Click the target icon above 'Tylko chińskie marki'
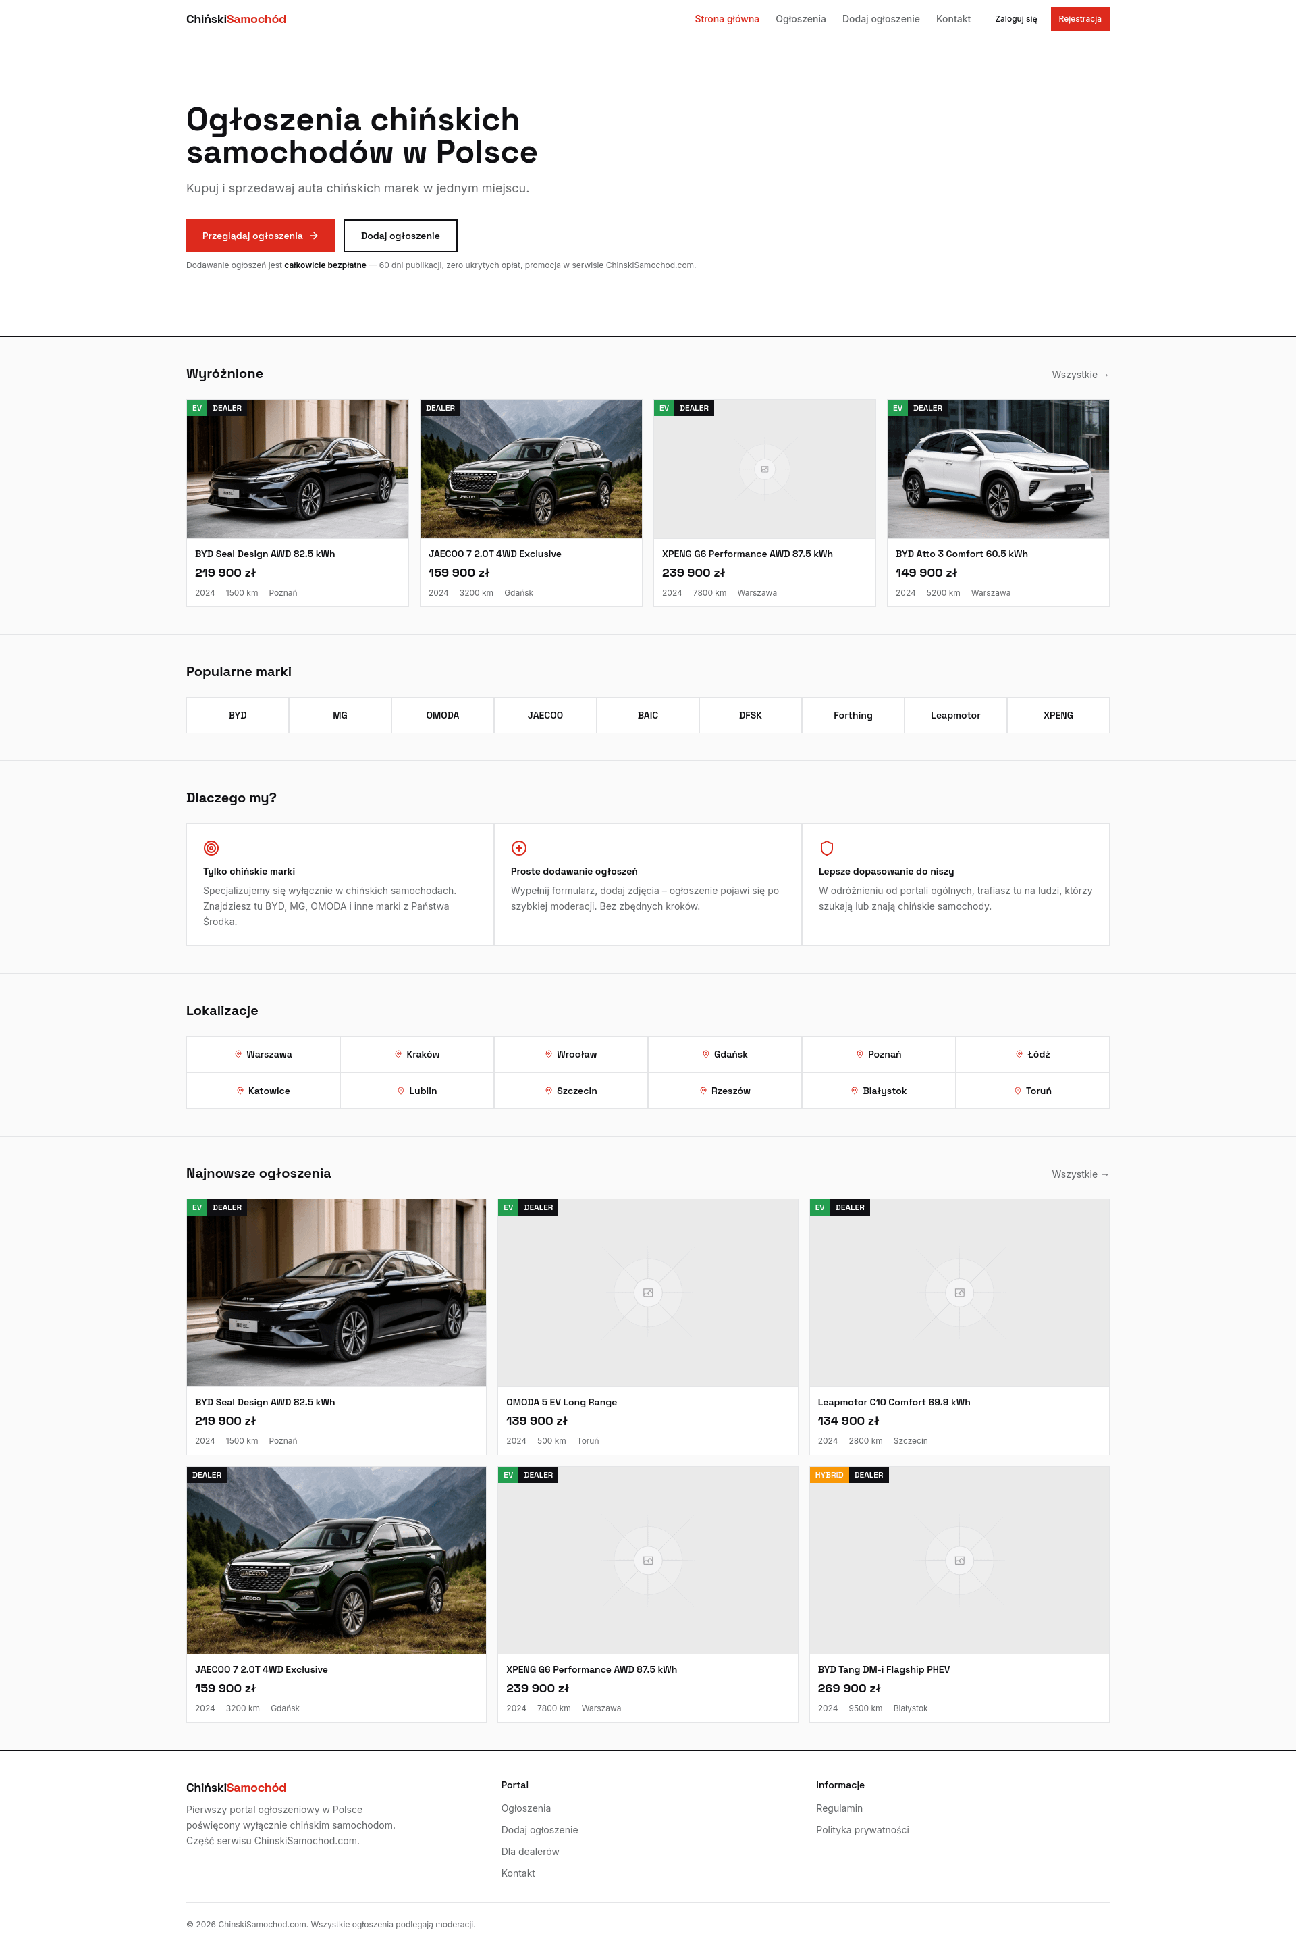This screenshot has height=1957, width=1296. click(x=211, y=847)
